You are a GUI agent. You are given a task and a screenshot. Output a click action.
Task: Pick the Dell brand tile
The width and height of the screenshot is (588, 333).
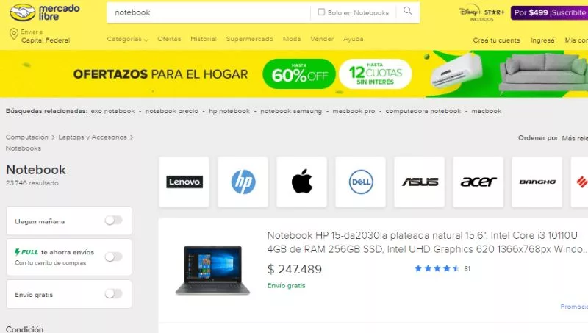(x=361, y=182)
